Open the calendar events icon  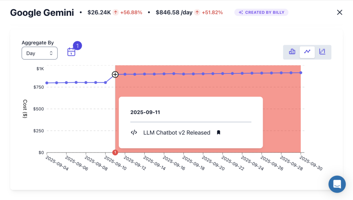click(71, 52)
